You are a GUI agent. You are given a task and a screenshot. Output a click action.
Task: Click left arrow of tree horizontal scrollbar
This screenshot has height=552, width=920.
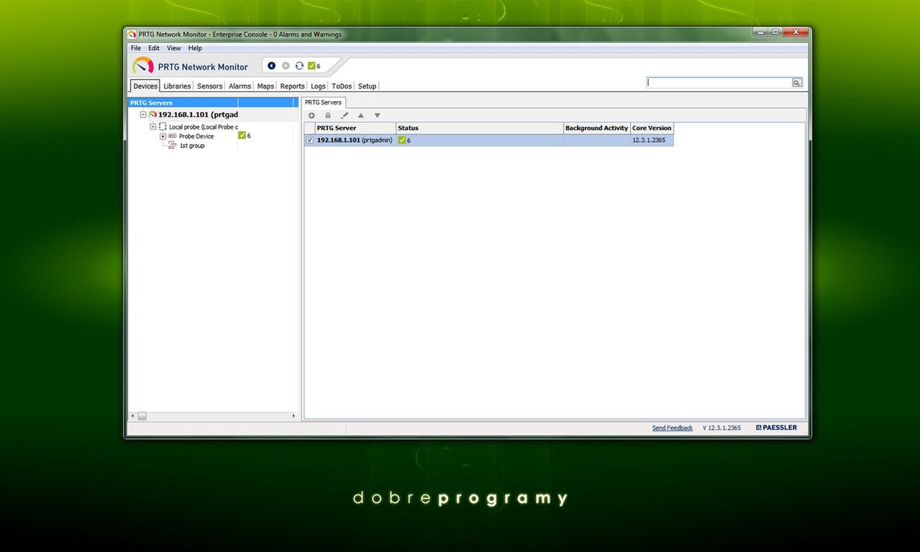click(132, 416)
